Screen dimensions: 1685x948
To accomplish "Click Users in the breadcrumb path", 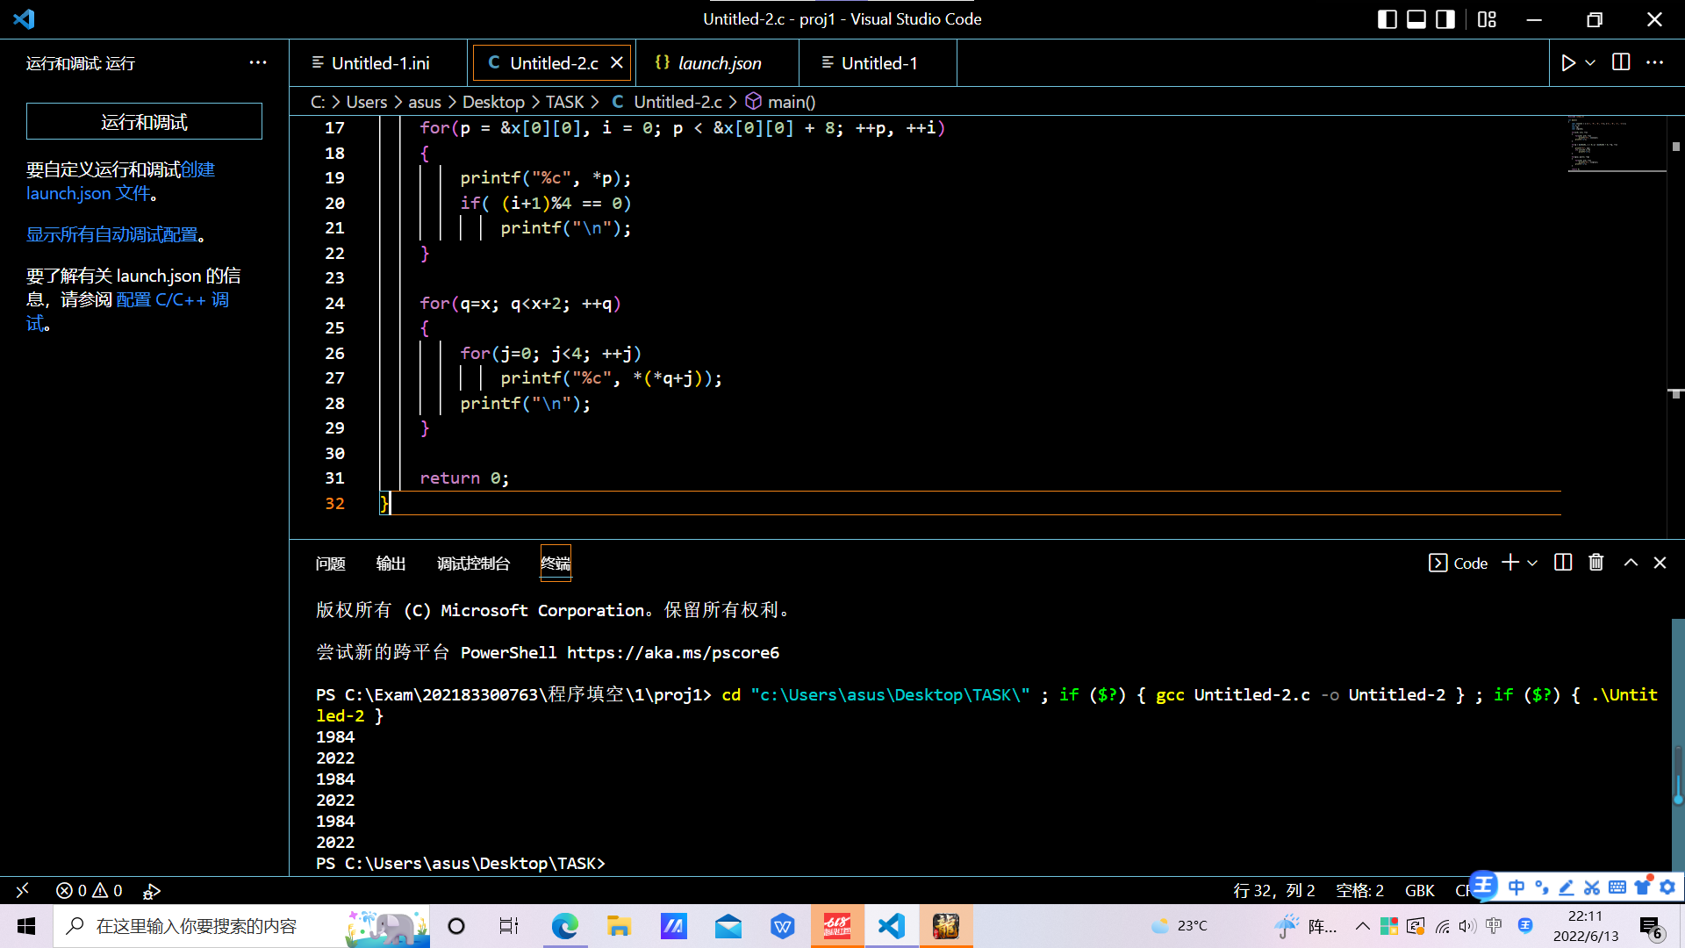I will tap(367, 102).
